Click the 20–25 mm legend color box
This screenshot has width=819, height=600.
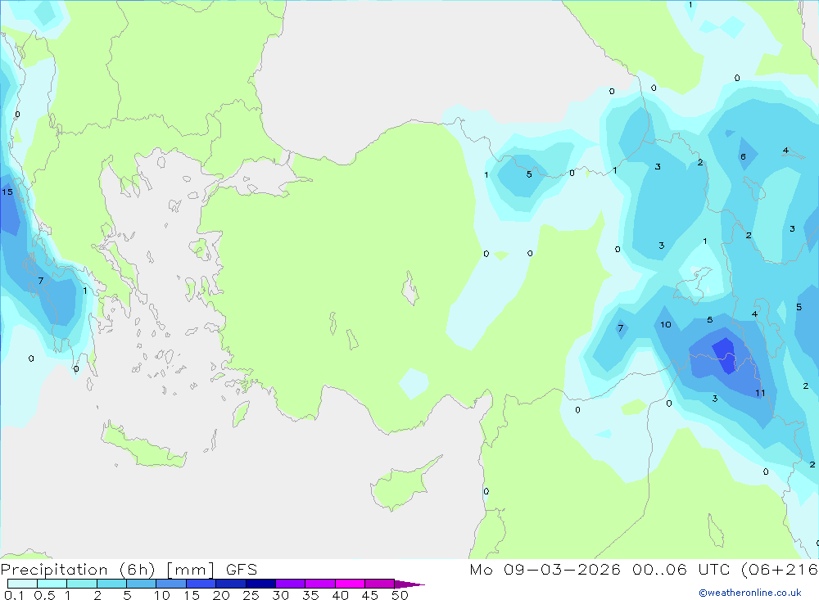coord(231,584)
